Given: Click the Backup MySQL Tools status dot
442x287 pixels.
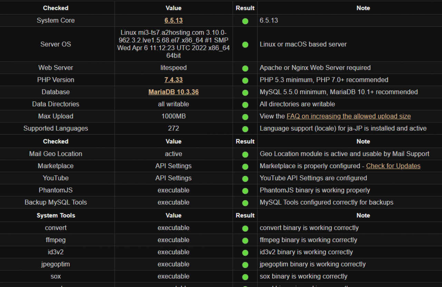Looking at the screenshot, I should click(245, 203).
